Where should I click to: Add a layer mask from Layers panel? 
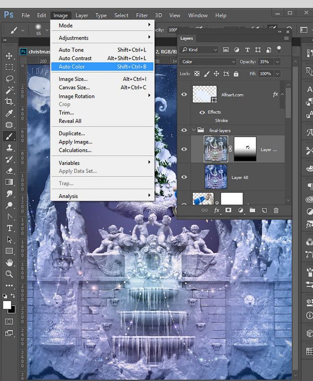[228, 210]
